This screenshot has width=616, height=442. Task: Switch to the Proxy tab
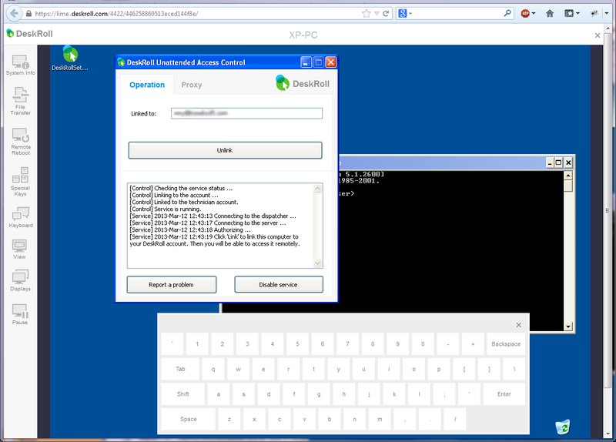pyautogui.click(x=191, y=85)
